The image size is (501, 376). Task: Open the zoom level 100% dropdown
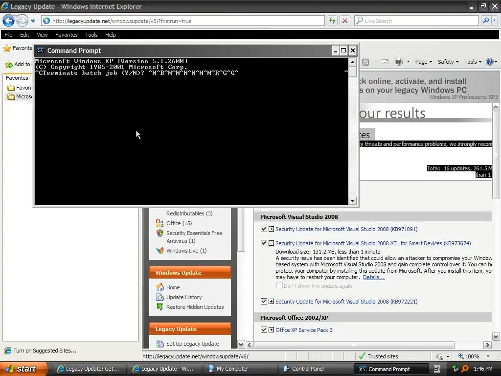click(488, 356)
